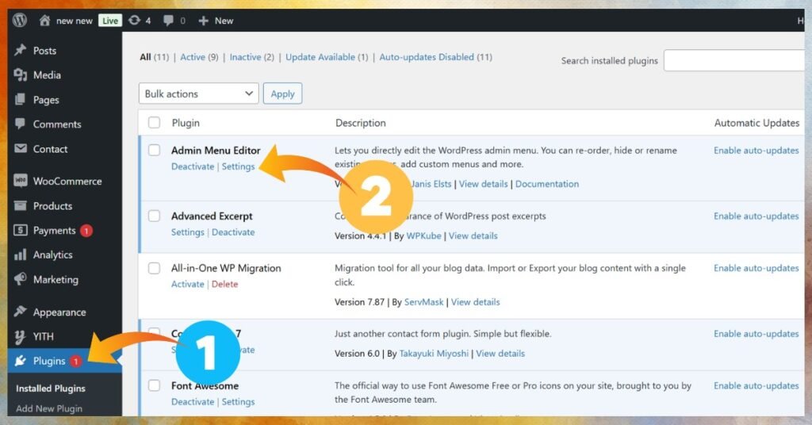This screenshot has height=425, width=812.
Task: Filter by Update Available plugins
Action: 327,57
